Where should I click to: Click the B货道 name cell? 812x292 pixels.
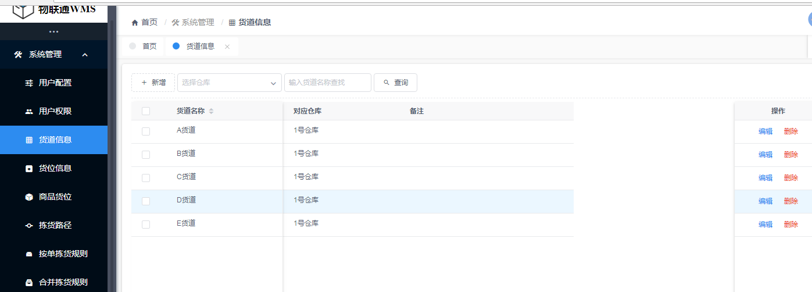click(186, 154)
